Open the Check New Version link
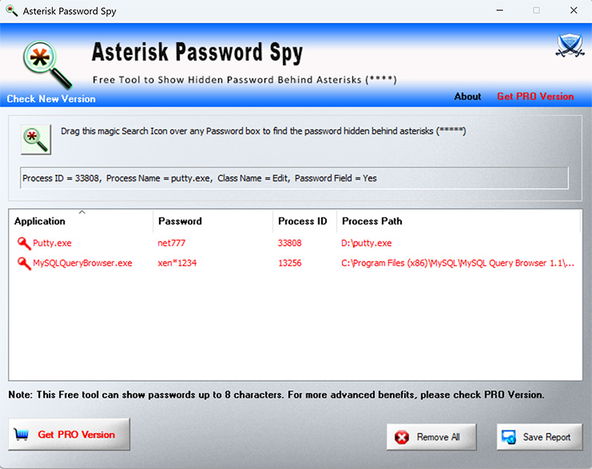592x469 pixels. [51, 99]
